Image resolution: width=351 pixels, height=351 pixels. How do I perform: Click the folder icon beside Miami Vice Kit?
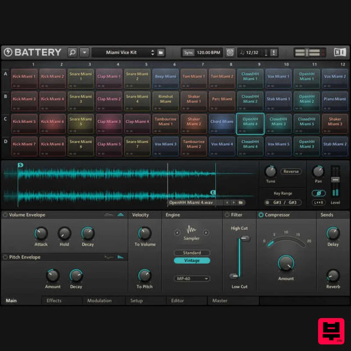[x=161, y=52]
